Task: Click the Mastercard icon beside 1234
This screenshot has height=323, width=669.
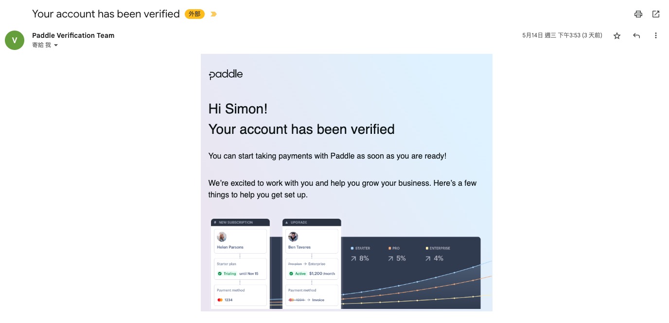Action: tap(220, 300)
